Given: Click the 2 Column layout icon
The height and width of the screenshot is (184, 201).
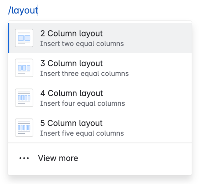Looking at the screenshot, I should pos(24,38).
